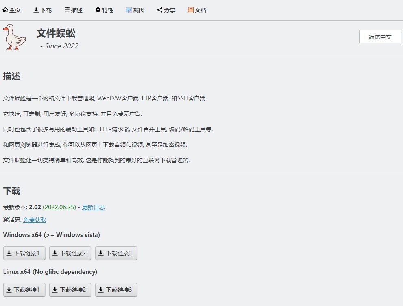Select the 特性 menu label
The height and width of the screenshot is (306, 403).
[108, 10]
